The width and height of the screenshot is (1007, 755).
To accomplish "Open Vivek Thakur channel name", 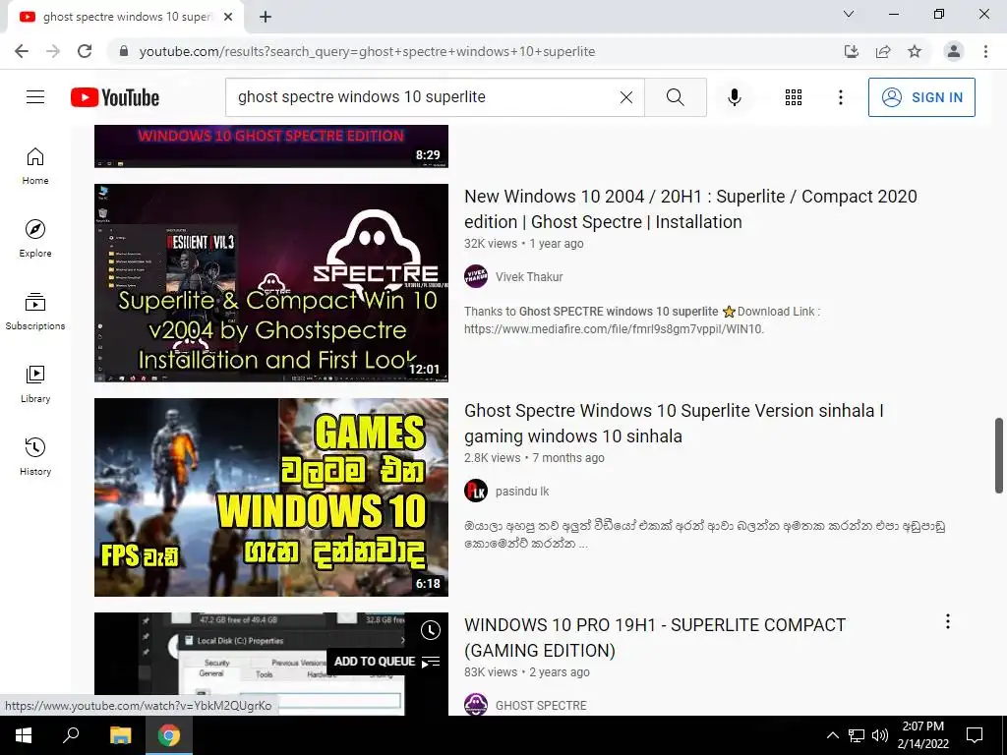I will point(528,276).
